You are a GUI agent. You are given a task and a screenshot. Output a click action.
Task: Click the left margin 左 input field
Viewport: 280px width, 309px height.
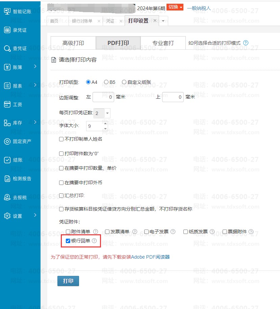pyautogui.click(x=103, y=97)
